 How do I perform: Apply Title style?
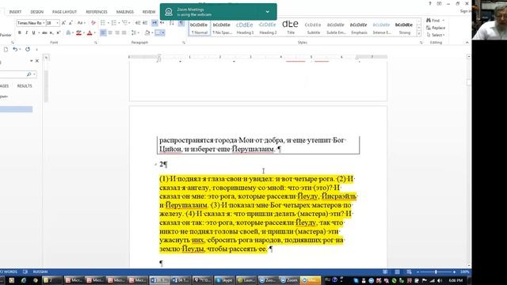(x=291, y=28)
